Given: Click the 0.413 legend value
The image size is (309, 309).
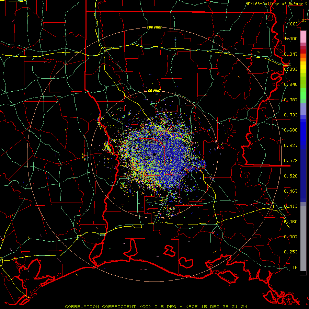Looking at the screenshot, I should 291,206.
